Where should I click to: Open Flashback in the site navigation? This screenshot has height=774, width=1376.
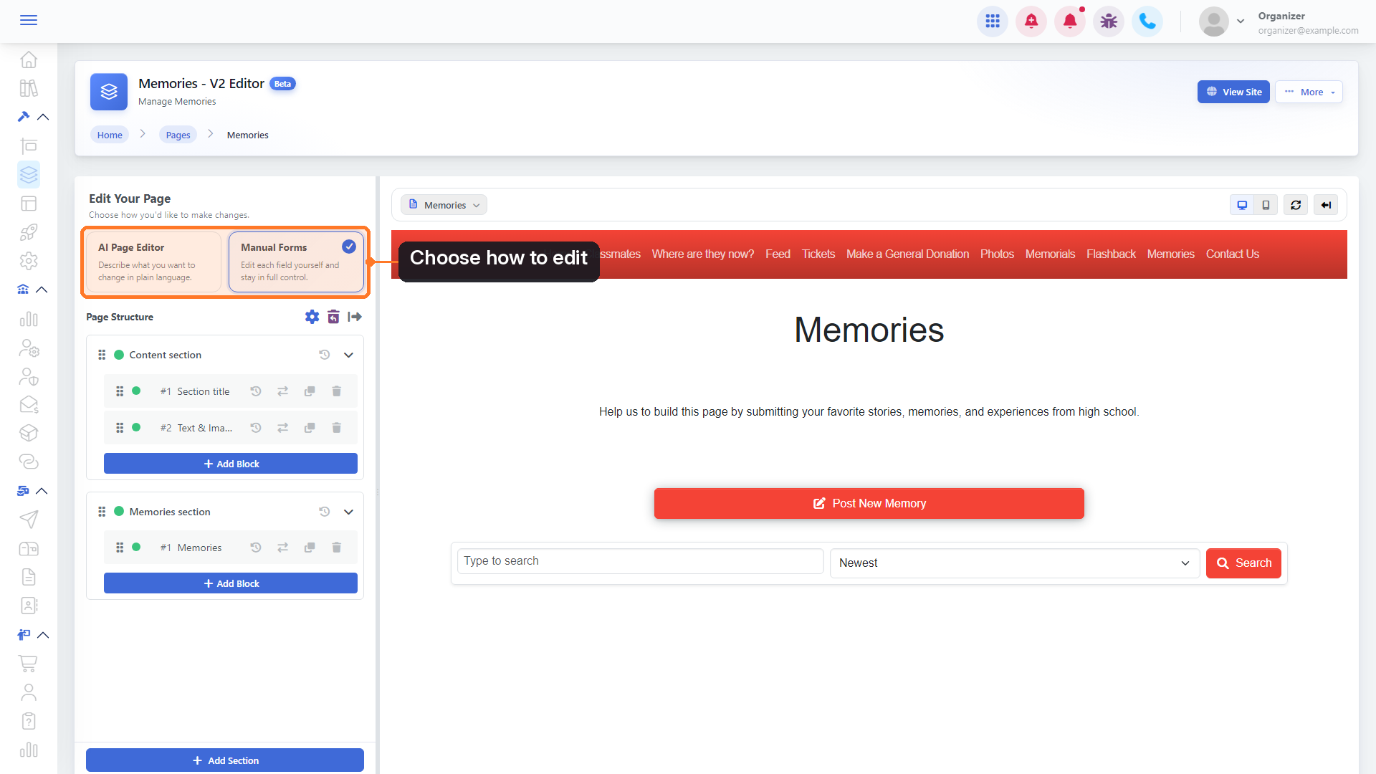tap(1111, 254)
